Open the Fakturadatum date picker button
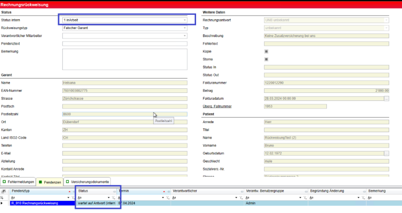This screenshot has height=213, width=402. pyautogui.click(x=386, y=98)
